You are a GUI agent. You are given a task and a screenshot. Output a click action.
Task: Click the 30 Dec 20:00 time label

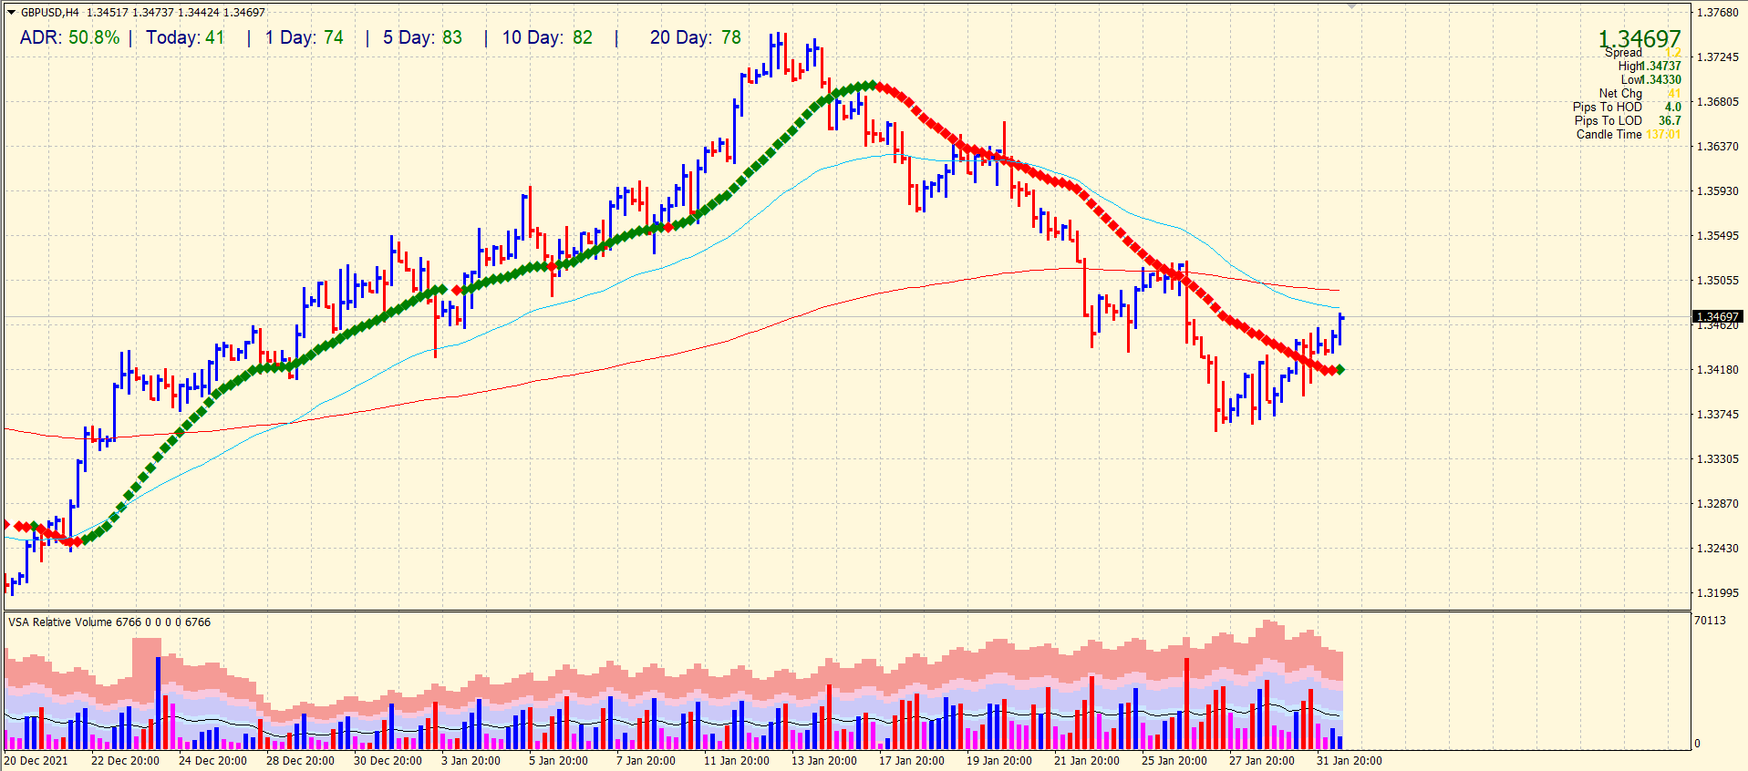click(388, 760)
